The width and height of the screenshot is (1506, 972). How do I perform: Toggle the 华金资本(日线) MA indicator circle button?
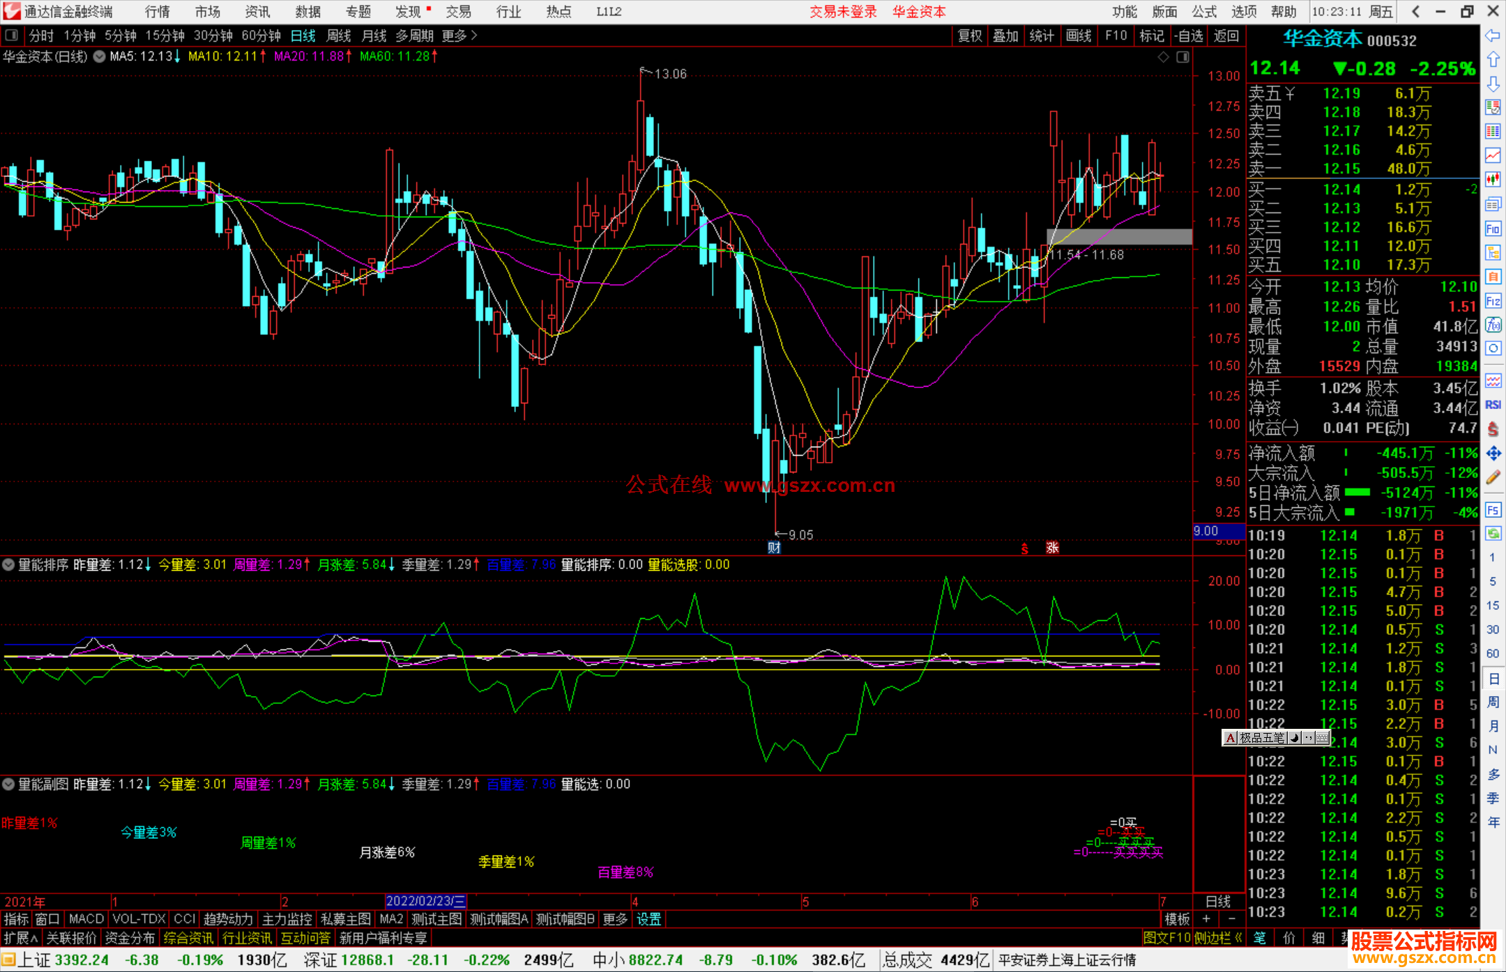(99, 56)
